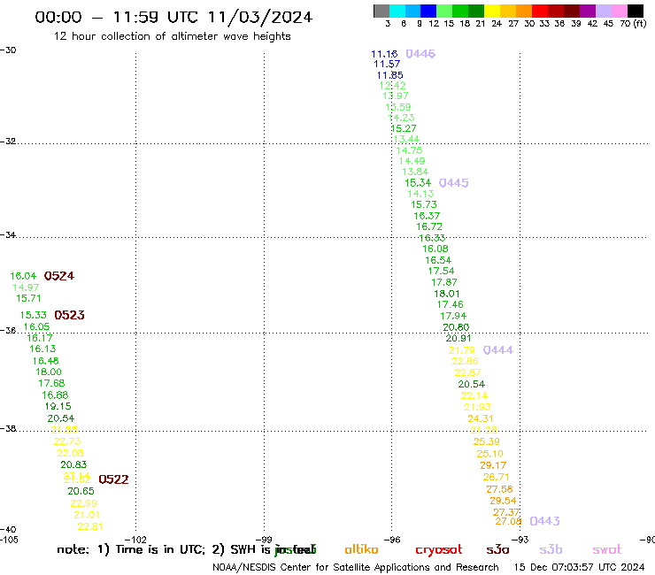
Task: Click the wave height reading 17.54
Action: pyautogui.click(x=441, y=271)
